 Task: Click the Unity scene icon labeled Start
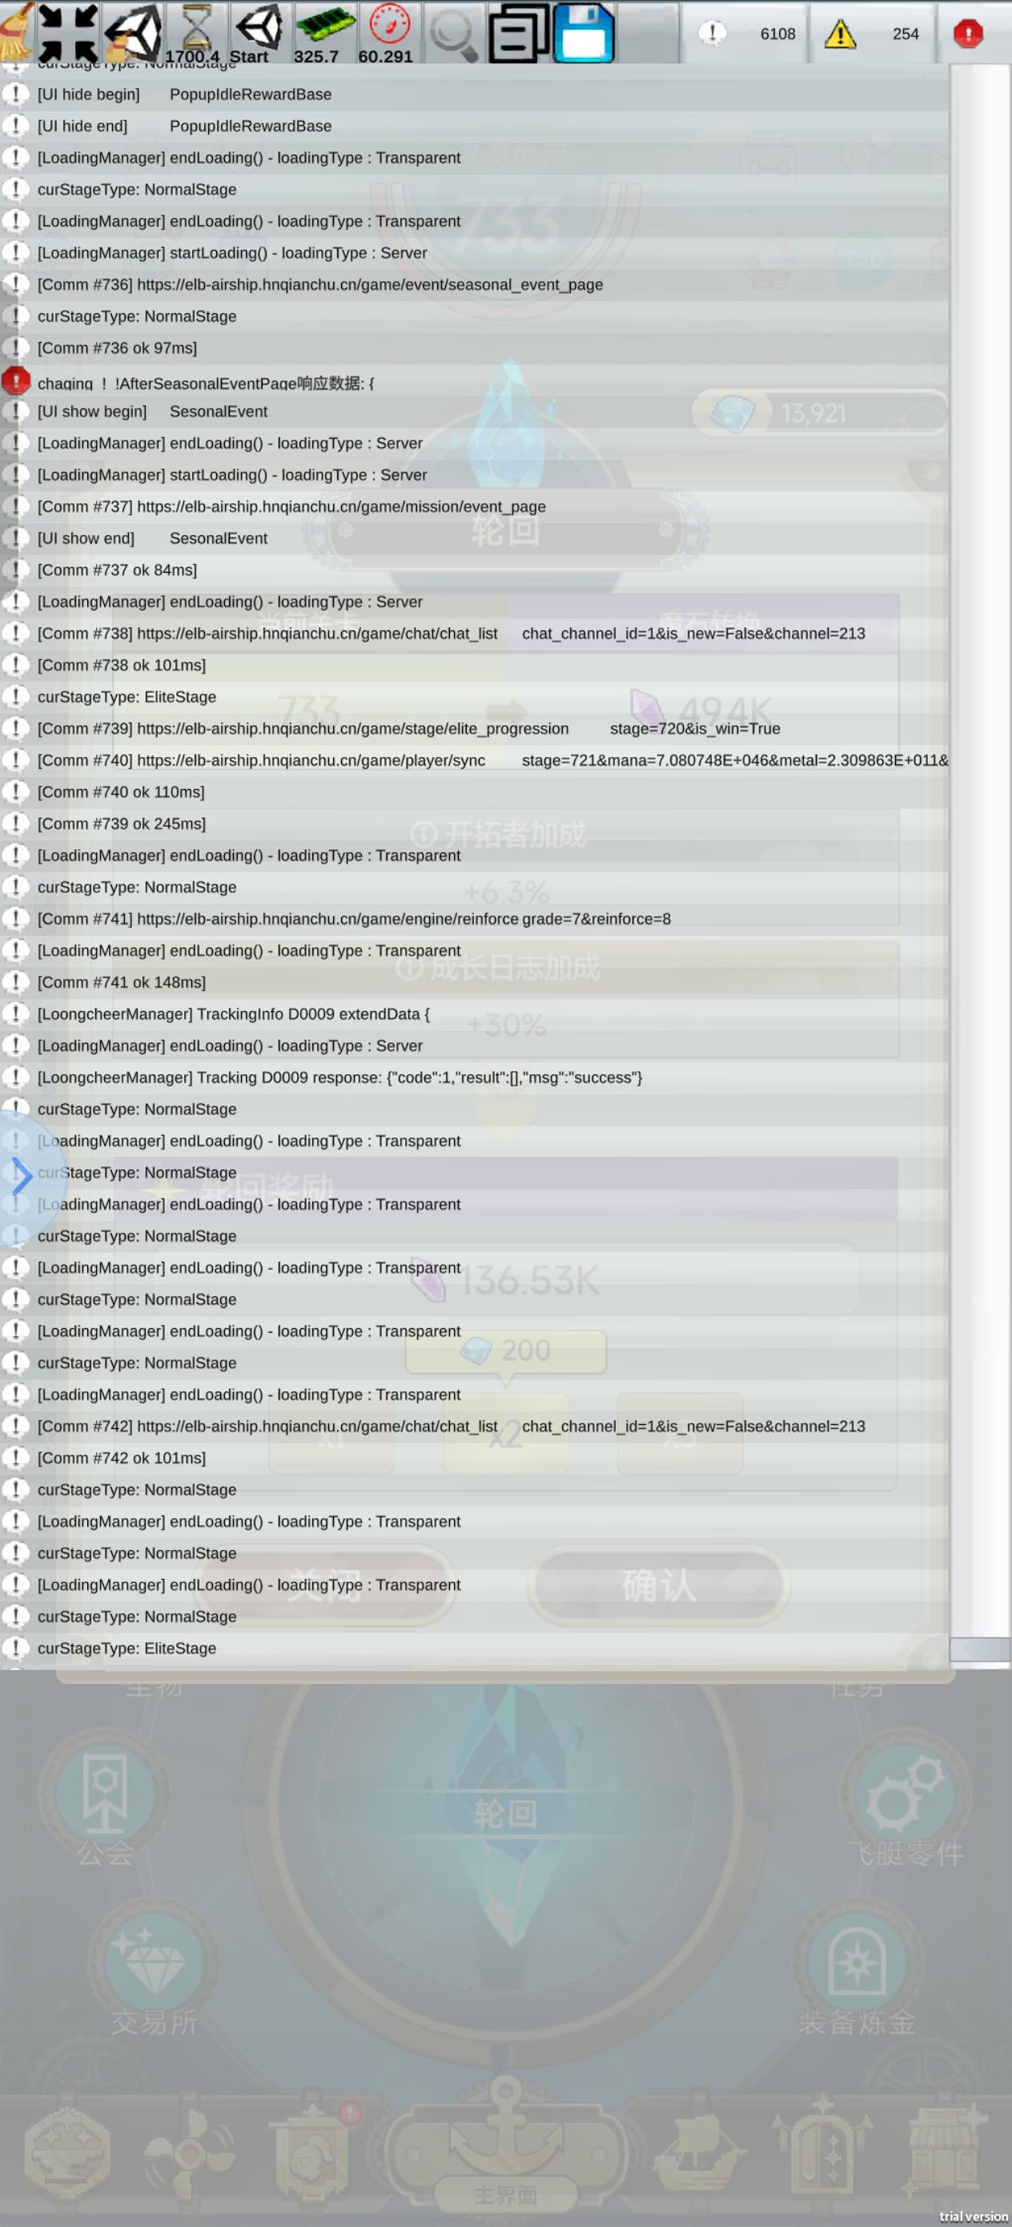click(x=259, y=31)
